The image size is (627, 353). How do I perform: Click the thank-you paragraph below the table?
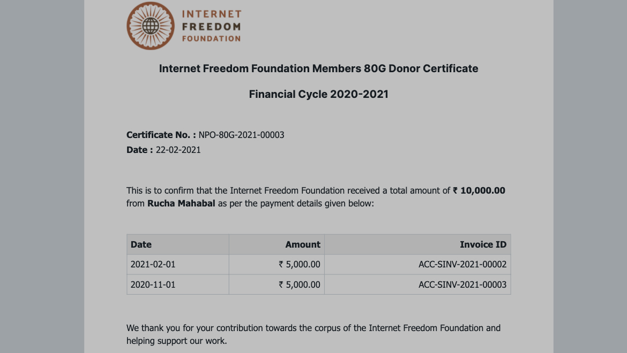click(313, 334)
